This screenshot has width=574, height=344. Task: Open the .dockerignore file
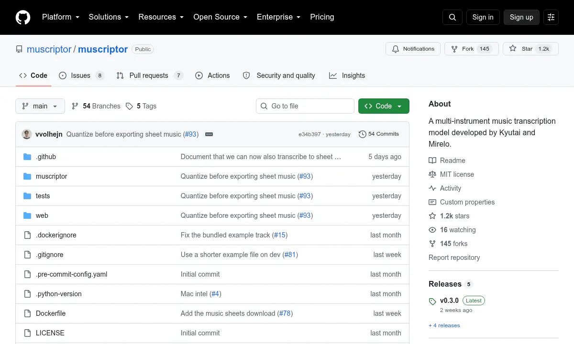coord(56,235)
